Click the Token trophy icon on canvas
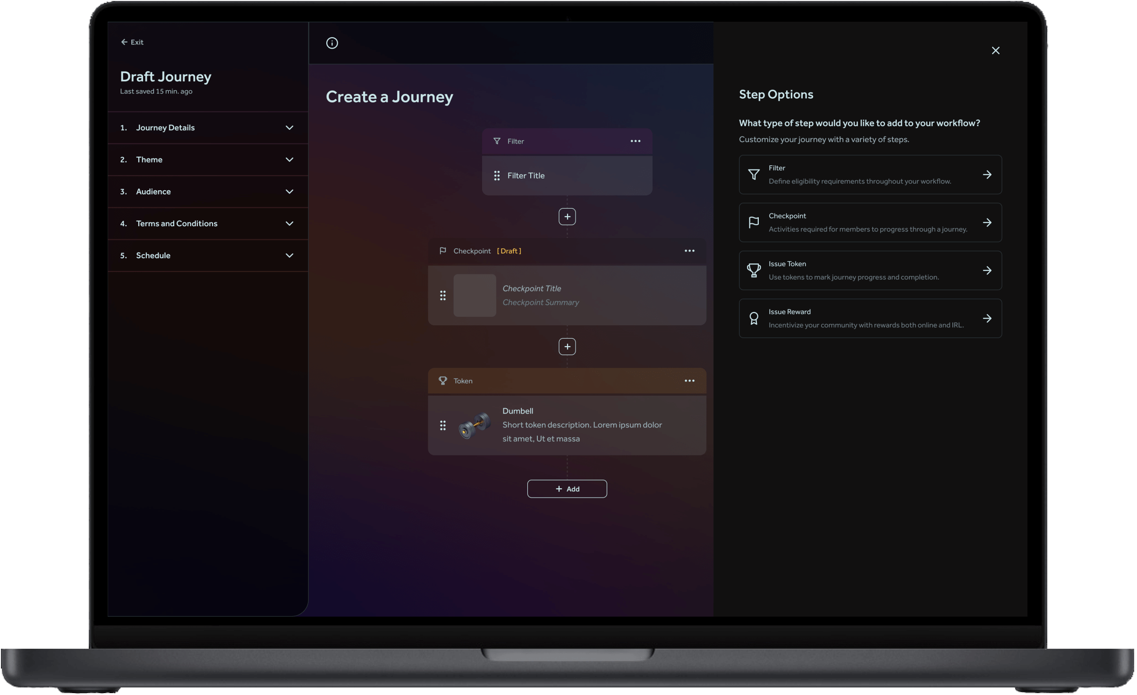This screenshot has height=695, width=1137. coord(442,381)
